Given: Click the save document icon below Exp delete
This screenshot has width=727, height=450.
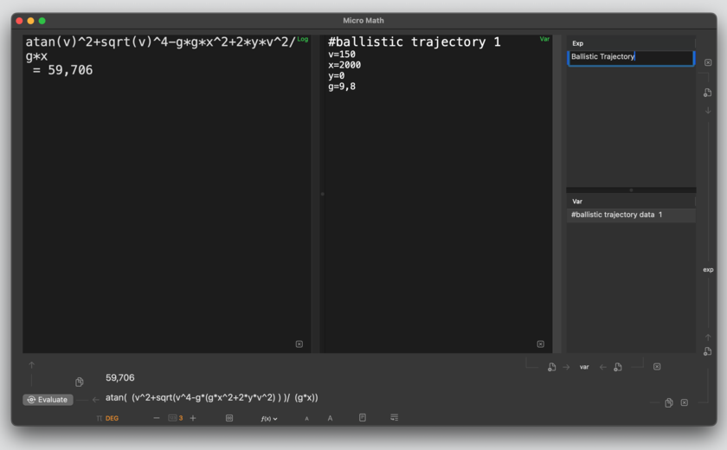Looking at the screenshot, I should (x=708, y=93).
